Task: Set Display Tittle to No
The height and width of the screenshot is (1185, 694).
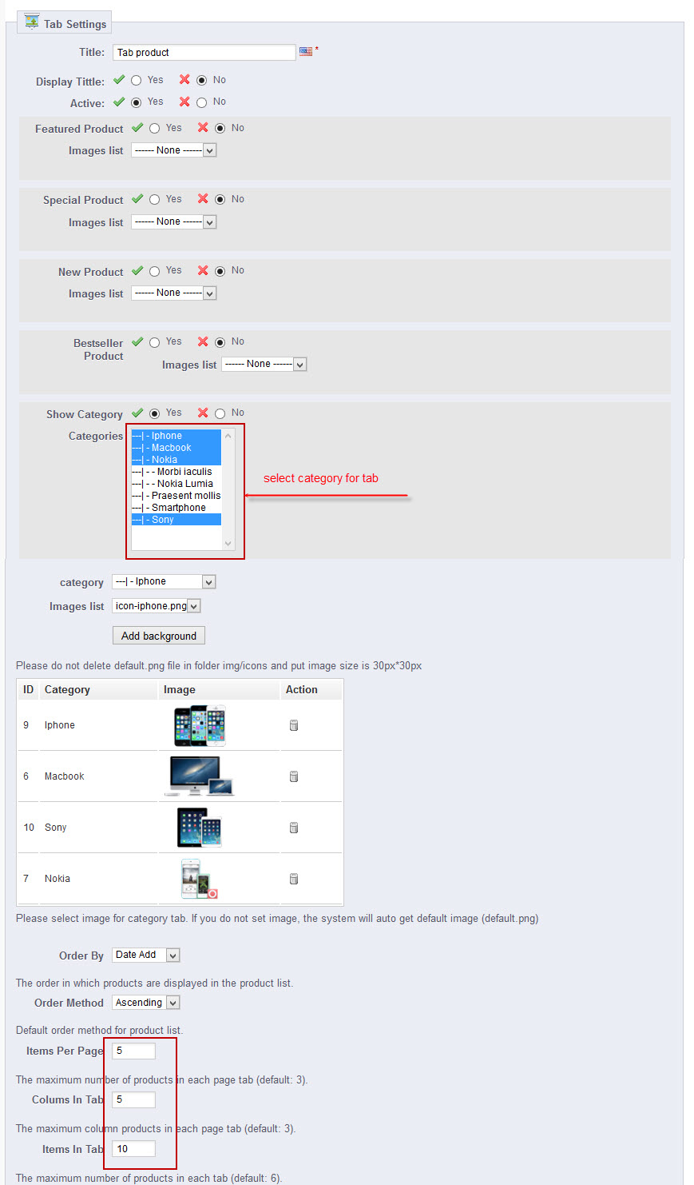Action: point(202,80)
